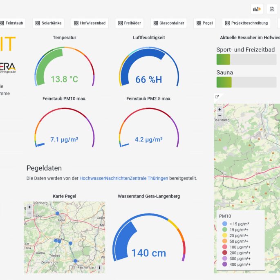The image size is (280, 280).
Task: Open the Feinstaub dashboard tab
Action: (12, 23)
